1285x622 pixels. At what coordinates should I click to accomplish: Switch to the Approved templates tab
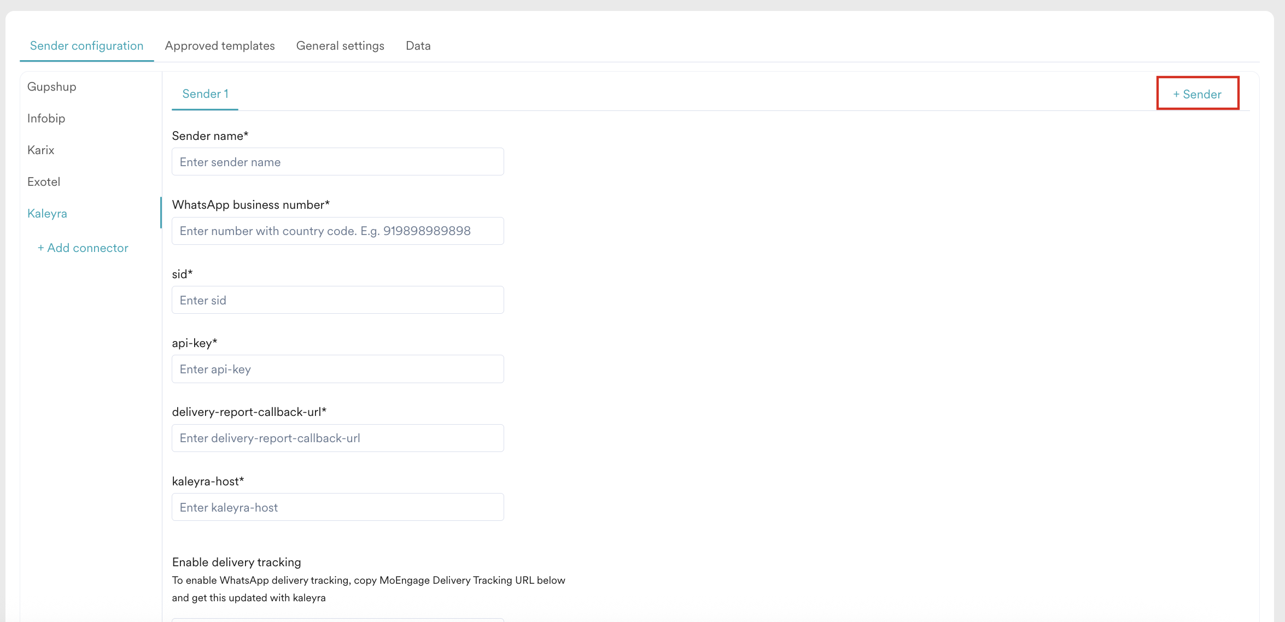pyautogui.click(x=220, y=46)
